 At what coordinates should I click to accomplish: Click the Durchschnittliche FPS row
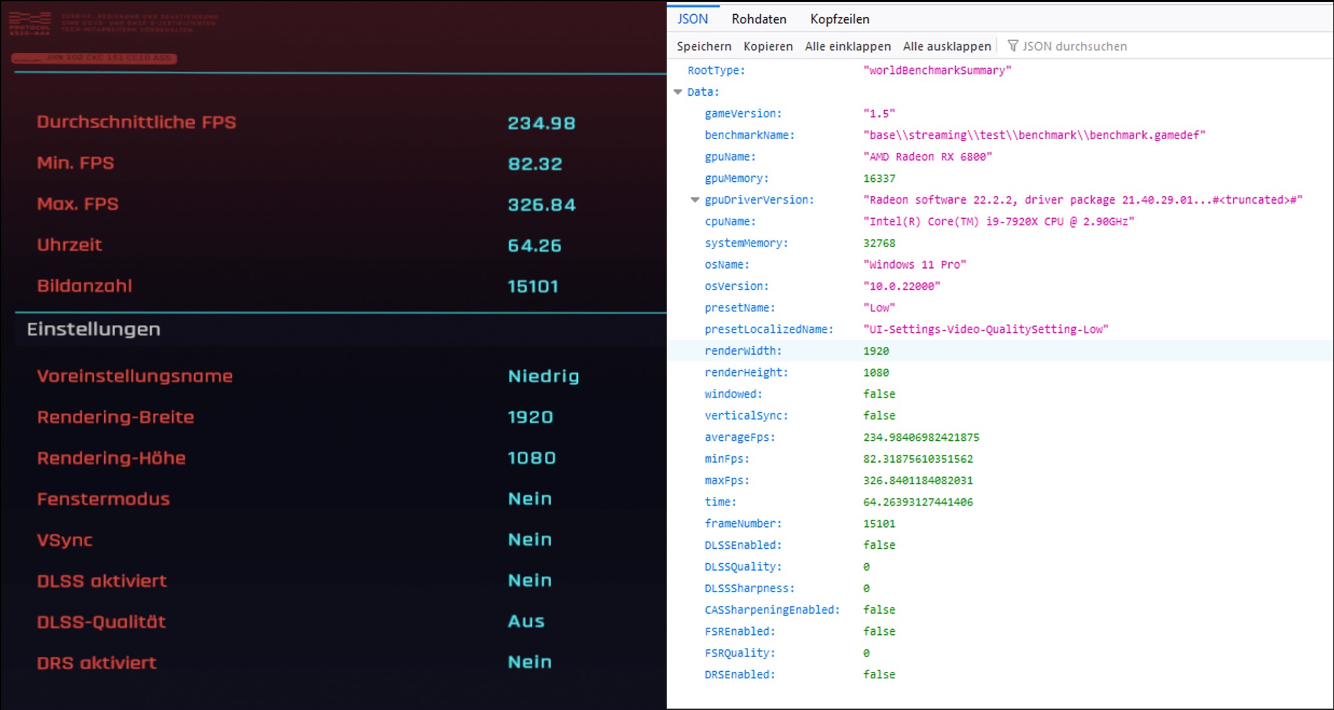[x=137, y=122]
